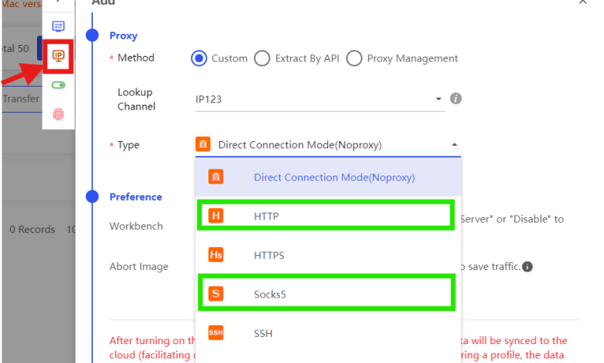Click the Transfer button on the left
The image size is (604, 363).
coord(20,98)
